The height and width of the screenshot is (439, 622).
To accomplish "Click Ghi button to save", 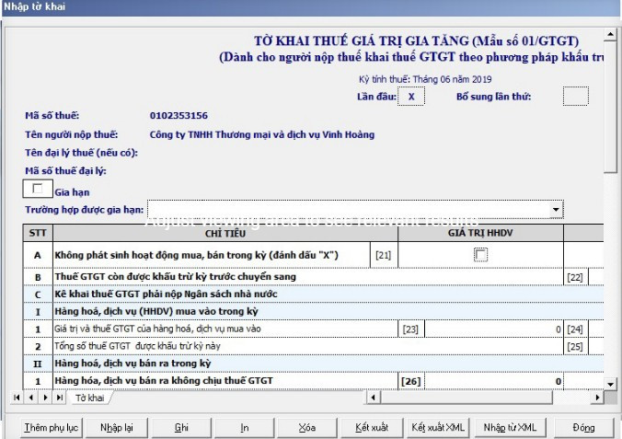I will [181, 427].
